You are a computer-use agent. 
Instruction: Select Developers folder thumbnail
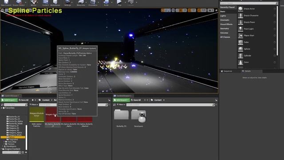click(x=138, y=116)
